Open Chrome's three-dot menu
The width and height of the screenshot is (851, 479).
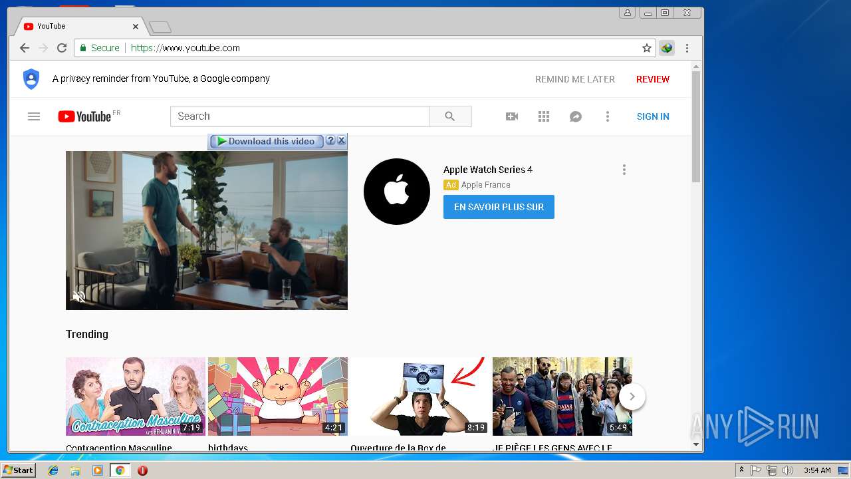click(687, 48)
